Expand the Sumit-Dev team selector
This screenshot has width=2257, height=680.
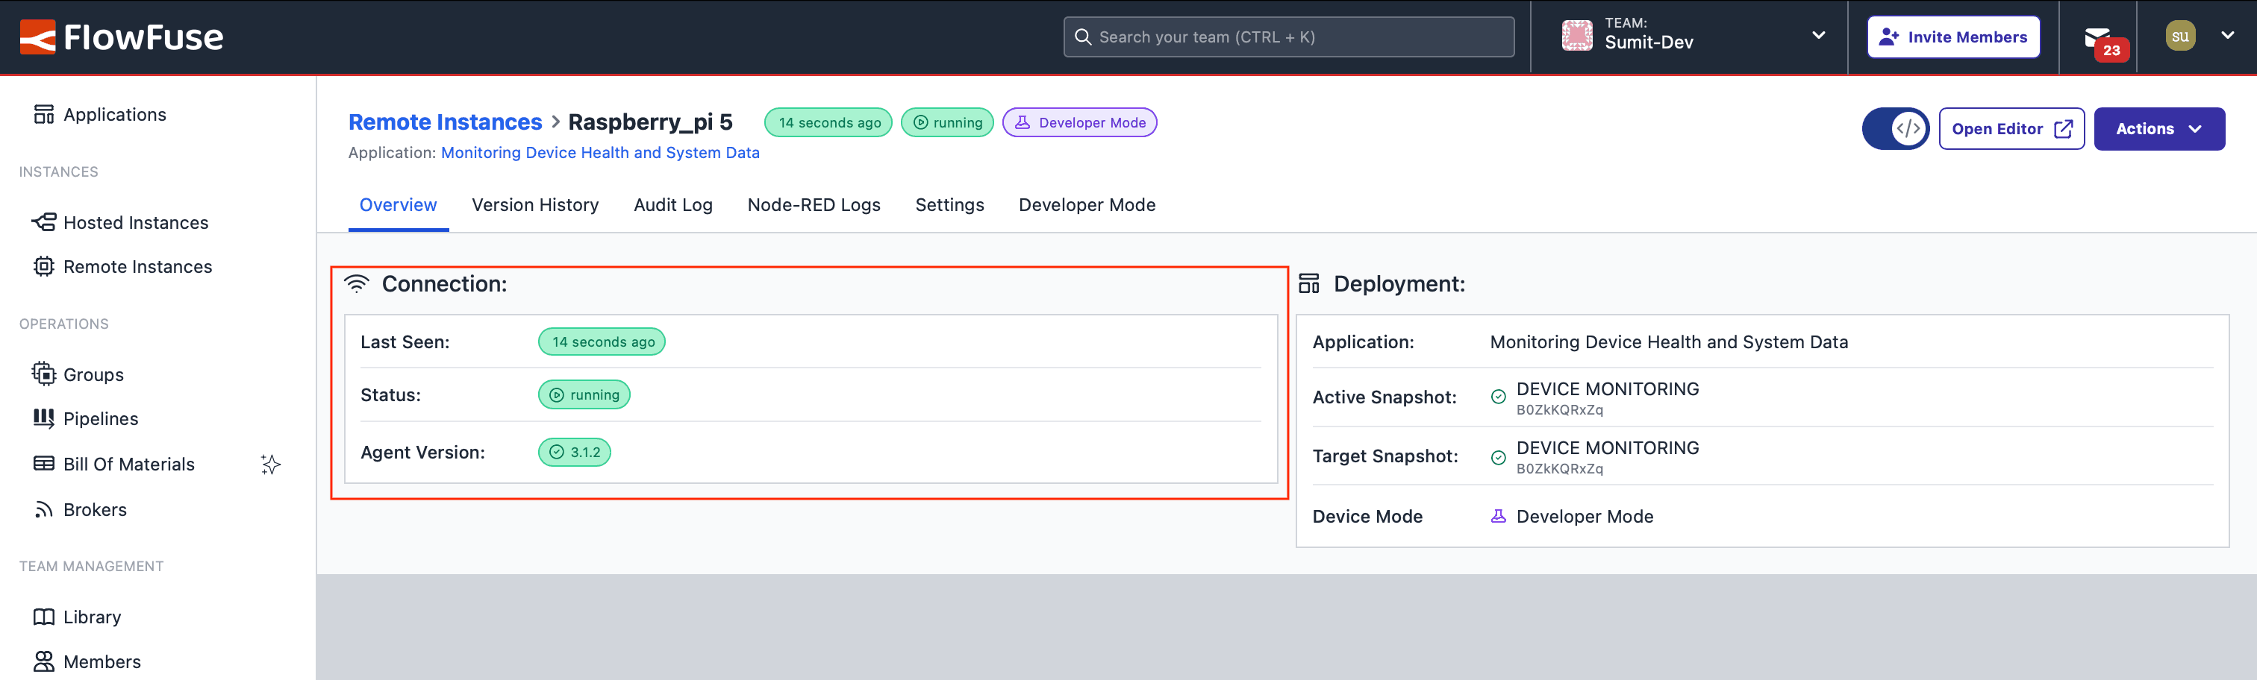coord(1819,35)
